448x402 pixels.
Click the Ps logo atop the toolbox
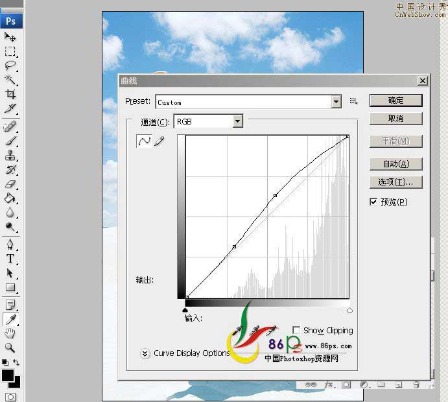(x=11, y=21)
